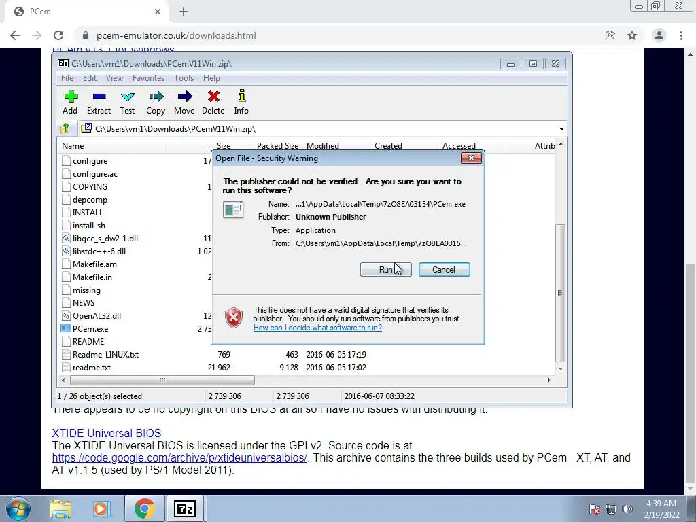Expand the 7-Zip path dropdown arrow
The image size is (696, 522).
[x=561, y=128]
